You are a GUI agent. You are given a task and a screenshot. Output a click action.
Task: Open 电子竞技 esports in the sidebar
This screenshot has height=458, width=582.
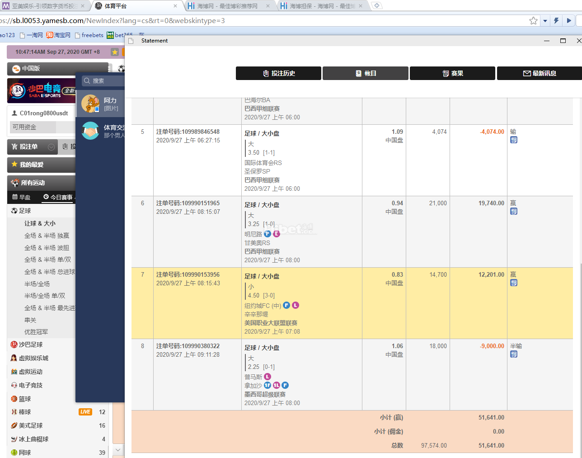tap(30, 385)
